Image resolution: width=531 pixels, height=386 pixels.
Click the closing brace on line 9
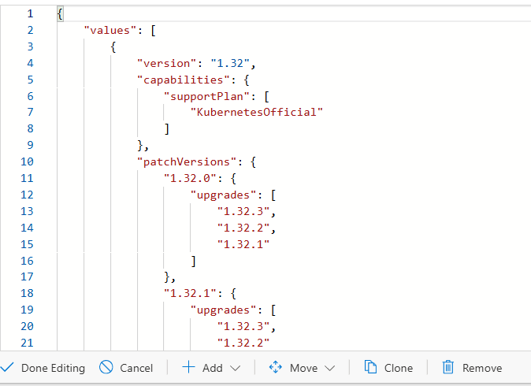pos(140,145)
